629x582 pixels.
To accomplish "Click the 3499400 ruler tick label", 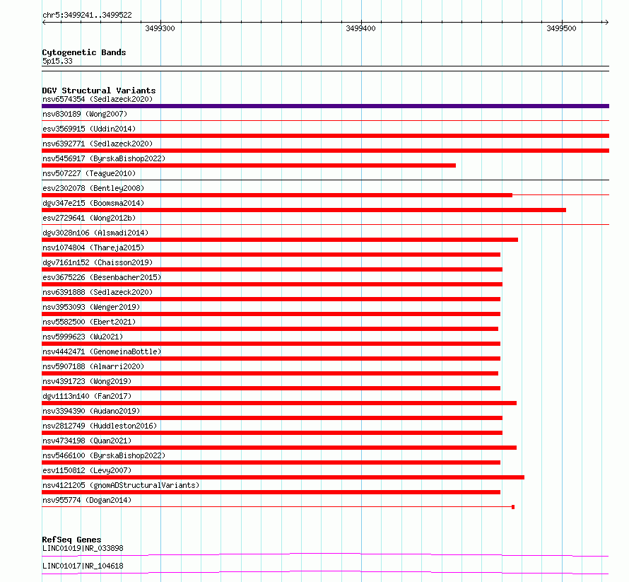I will [360, 28].
